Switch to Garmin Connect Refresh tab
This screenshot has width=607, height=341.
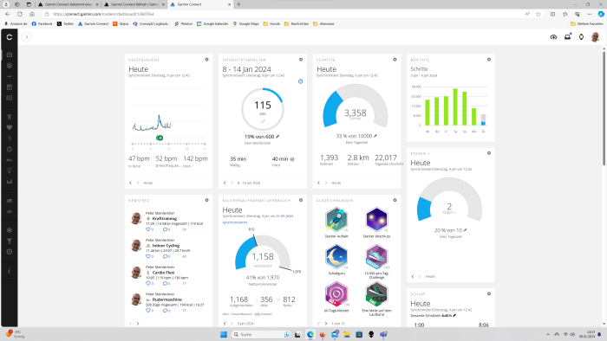tap(134, 4)
